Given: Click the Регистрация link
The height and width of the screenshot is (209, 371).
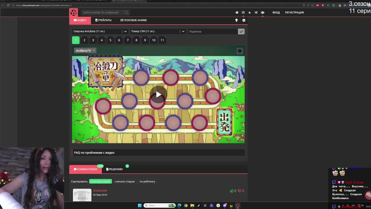Looking at the screenshot, I should 294,12.
